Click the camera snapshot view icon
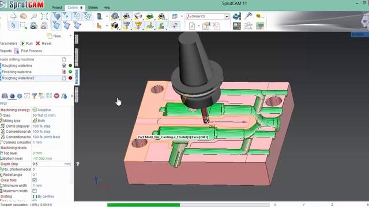 [x=34, y=25]
